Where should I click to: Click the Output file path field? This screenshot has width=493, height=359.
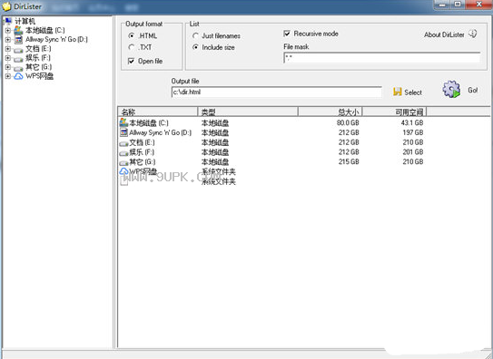(x=277, y=92)
